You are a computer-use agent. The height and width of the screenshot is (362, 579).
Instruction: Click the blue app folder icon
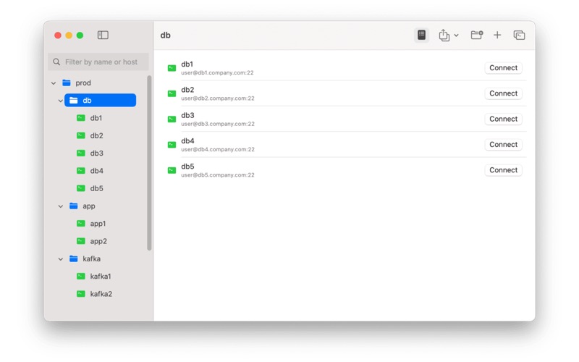74,206
